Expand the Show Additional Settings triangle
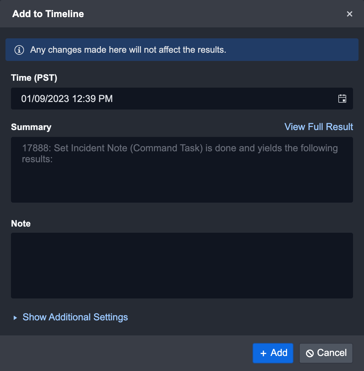 pyautogui.click(x=15, y=318)
